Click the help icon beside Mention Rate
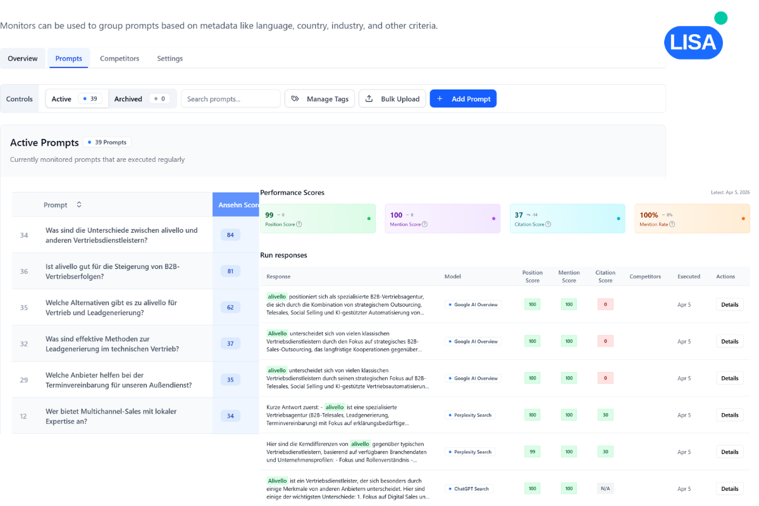759x506 pixels. [x=672, y=225]
